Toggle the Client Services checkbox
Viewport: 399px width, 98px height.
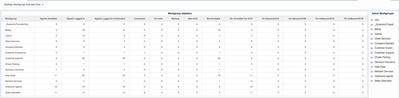point(372,39)
